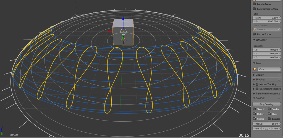The image size is (283, 138).
Task: Click the blue Z-axis gizmo arrow
Action: [123, 21]
